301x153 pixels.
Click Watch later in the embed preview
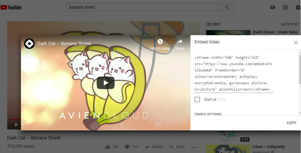pyautogui.click(x=160, y=44)
